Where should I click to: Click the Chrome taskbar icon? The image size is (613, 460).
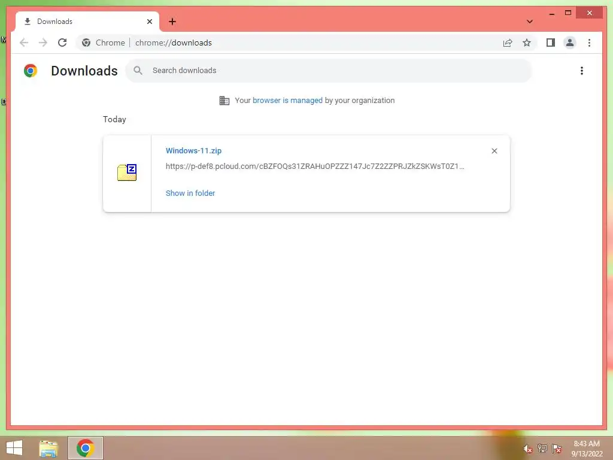pyautogui.click(x=85, y=448)
